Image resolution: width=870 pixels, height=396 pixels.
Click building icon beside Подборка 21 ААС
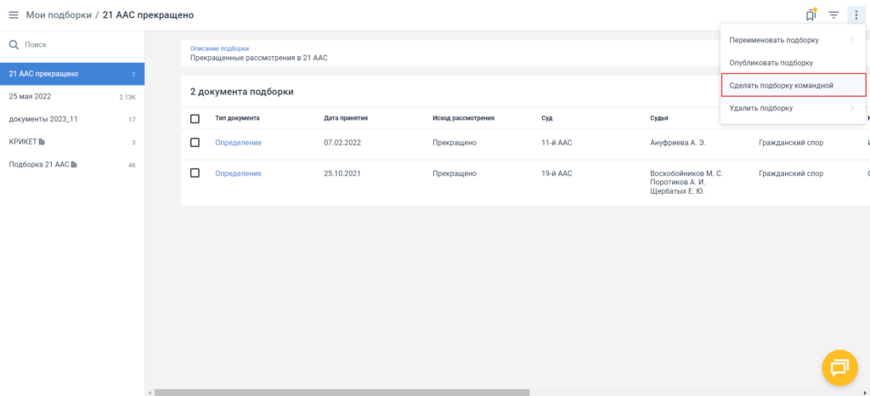tap(74, 165)
